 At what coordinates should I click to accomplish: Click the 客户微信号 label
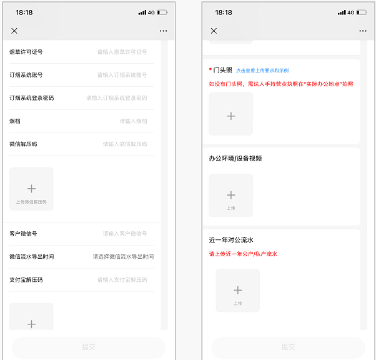tap(23, 234)
